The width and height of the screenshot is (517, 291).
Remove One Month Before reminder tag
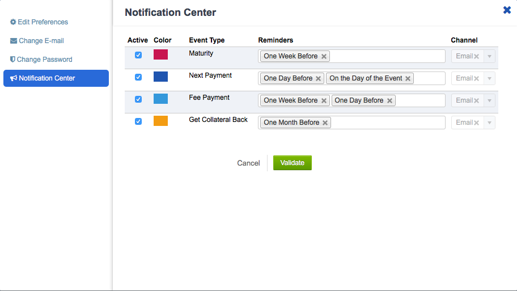click(x=325, y=123)
